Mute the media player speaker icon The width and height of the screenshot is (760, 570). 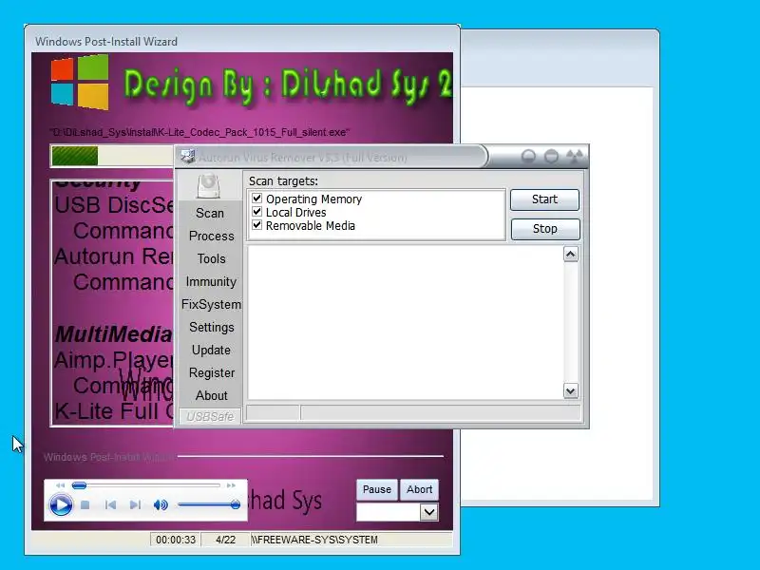(x=161, y=505)
